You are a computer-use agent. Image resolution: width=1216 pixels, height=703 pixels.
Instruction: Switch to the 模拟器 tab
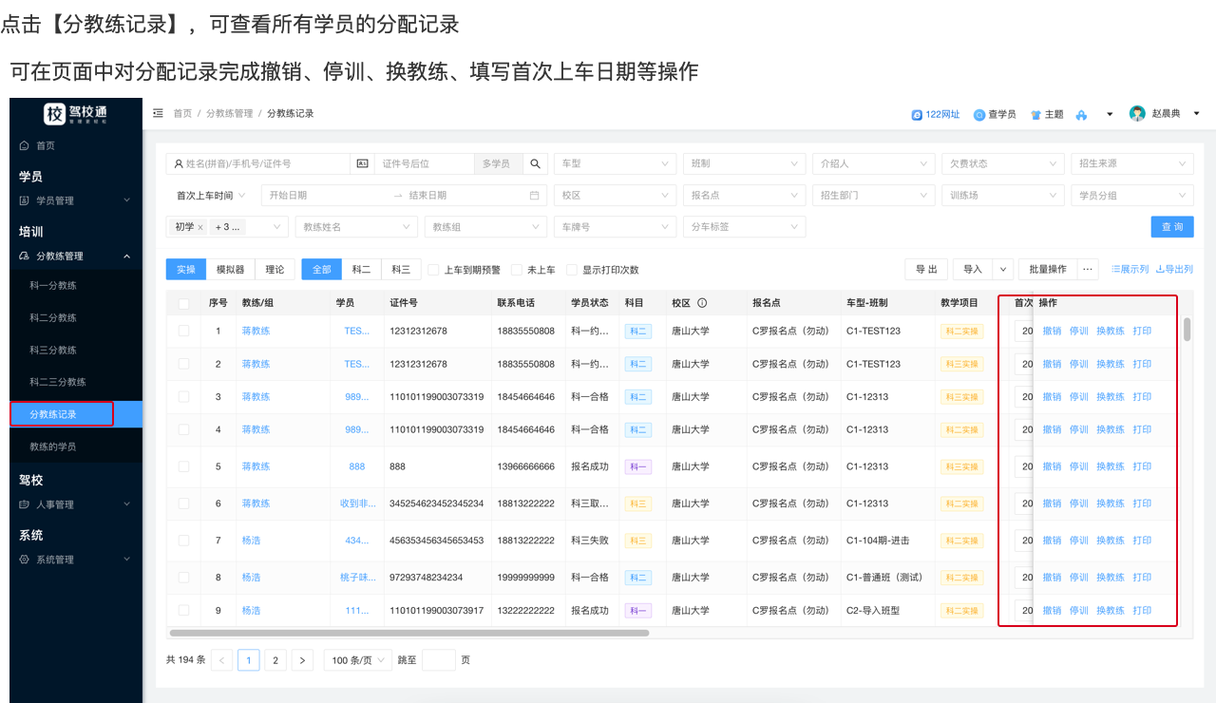(x=230, y=269)
